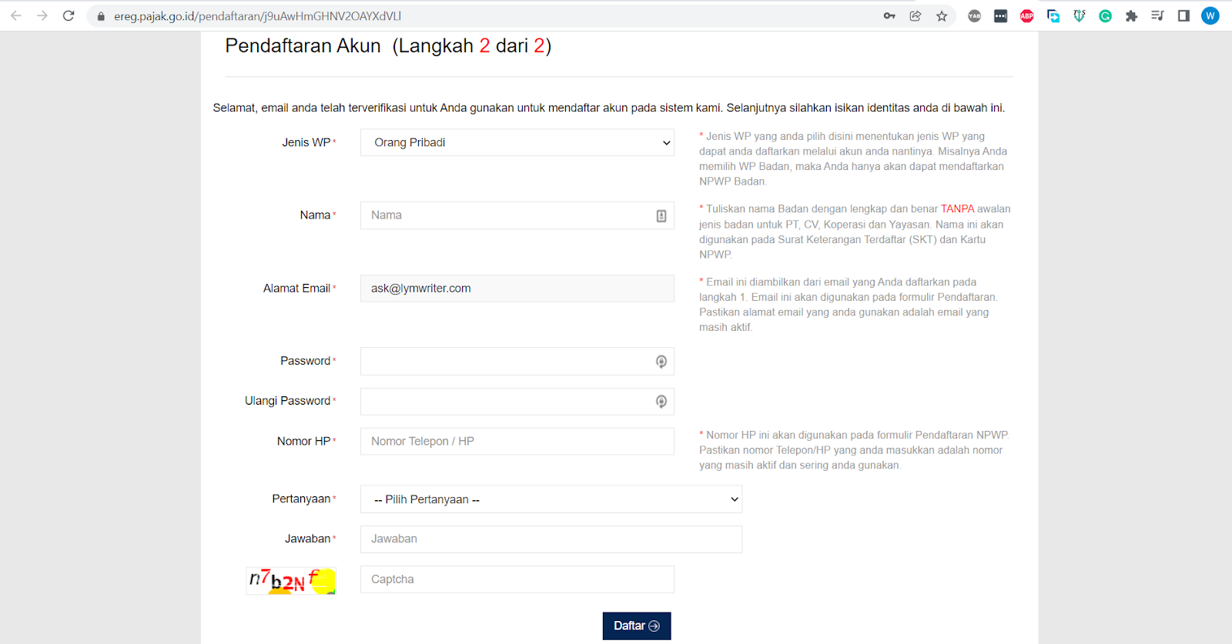Open the Adblock Plus extension
Screen dimensions: 1232x644
[1026, 15]
